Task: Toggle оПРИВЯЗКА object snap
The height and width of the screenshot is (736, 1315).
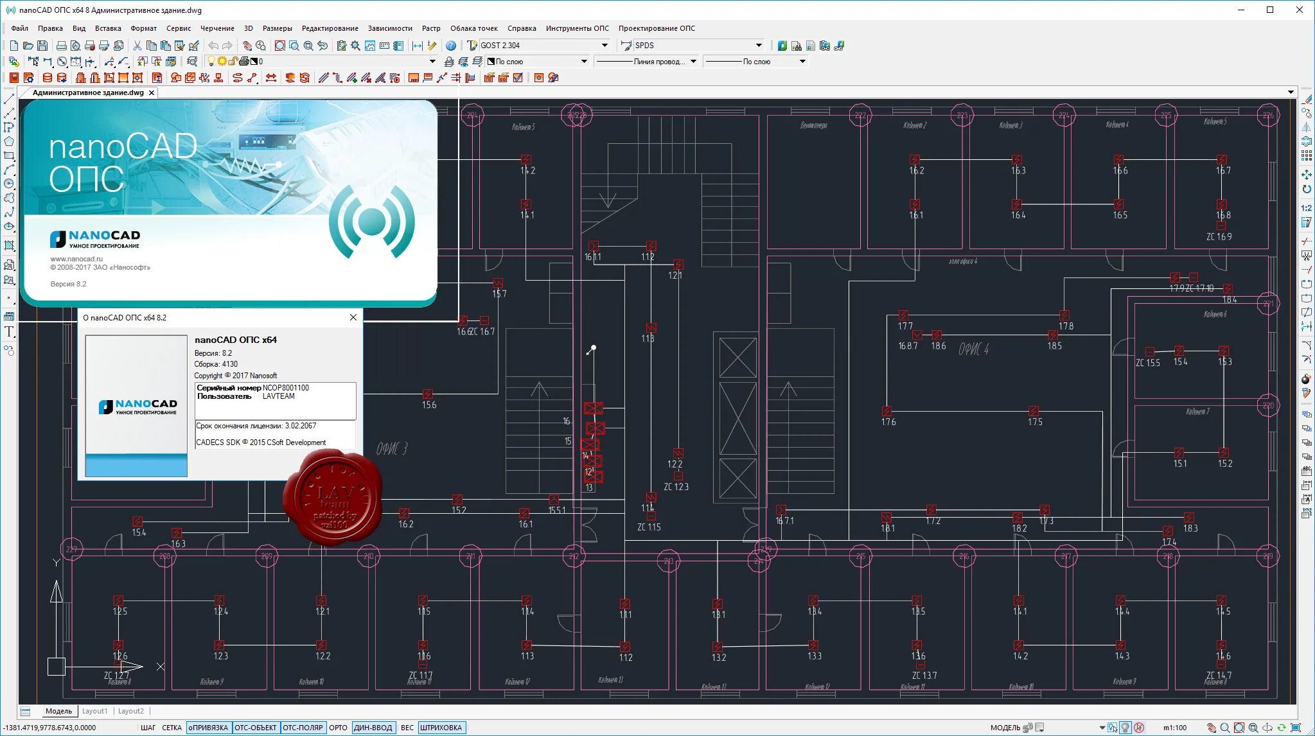Action: [209, 728]
